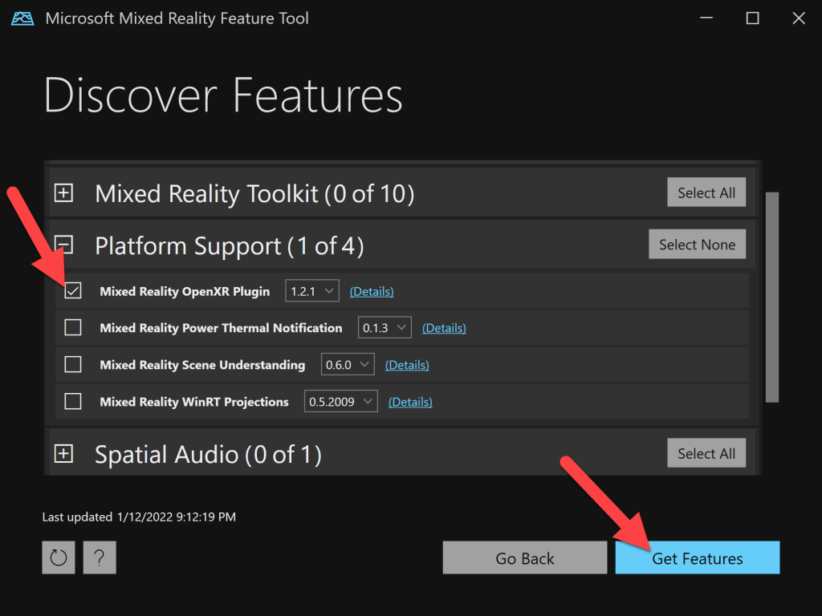Screen dimensions: 822x616
Task: Uncheck Mixed Reality OpenXR Plugin checkbox
Action: pos(73,290)
